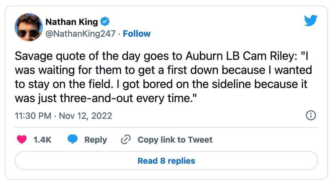Like the tweet with the heart icon
The height and width of the screenshot is (186, 335).
22,139
